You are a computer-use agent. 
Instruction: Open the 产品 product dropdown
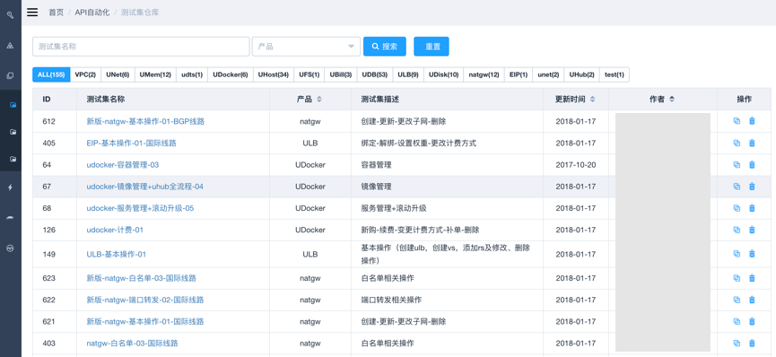306,47
